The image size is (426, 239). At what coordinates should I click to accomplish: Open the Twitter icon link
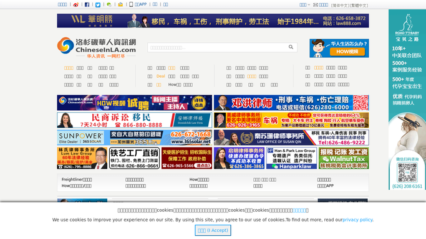point(98,4)
